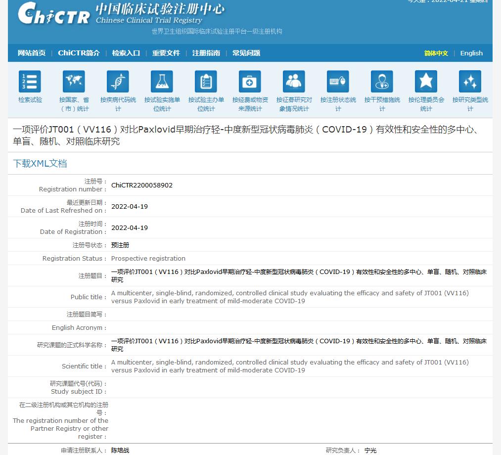The height and width of the screenshot is (455, 501).
Task: Open the flask 按试验实施单位统计 icon
Action: coord(162,81)
